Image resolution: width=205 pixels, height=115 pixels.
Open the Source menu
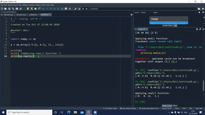pos(16,5)
